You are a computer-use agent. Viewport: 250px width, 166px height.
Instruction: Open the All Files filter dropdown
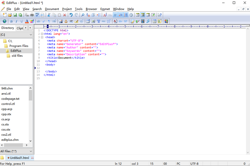point(16,151)
